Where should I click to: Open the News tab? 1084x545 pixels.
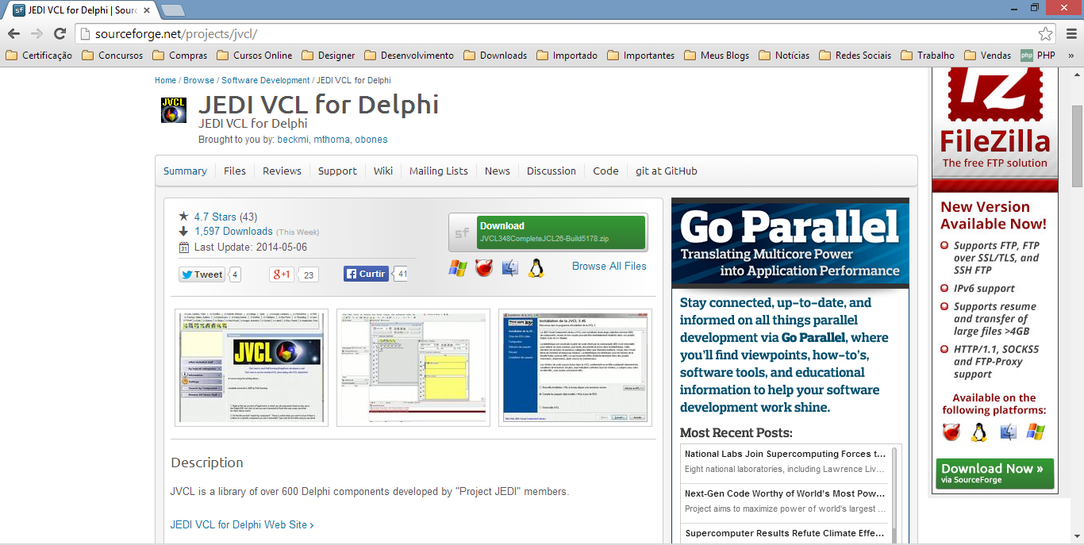(x=498, y=171)
